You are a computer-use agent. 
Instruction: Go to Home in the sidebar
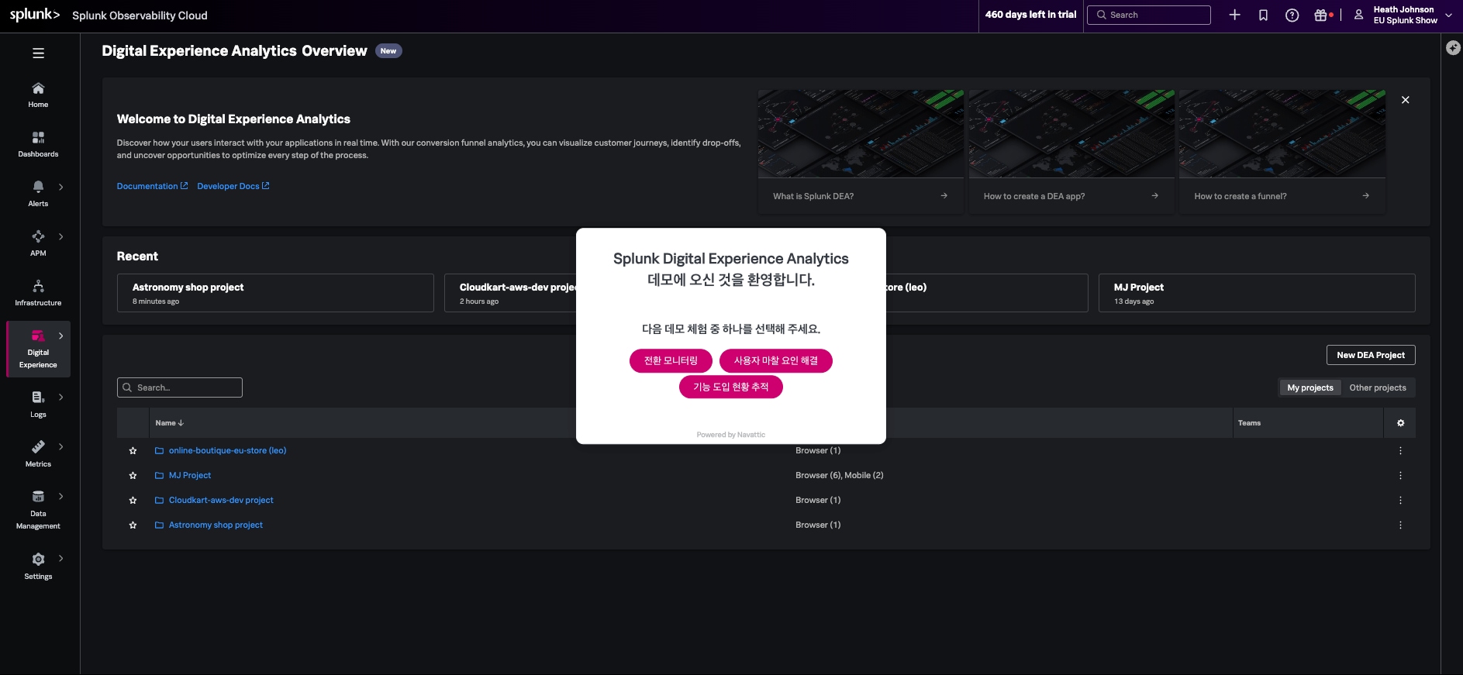[x=38, y=95]
